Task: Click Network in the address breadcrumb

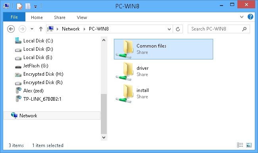Action: pos(71,29)
